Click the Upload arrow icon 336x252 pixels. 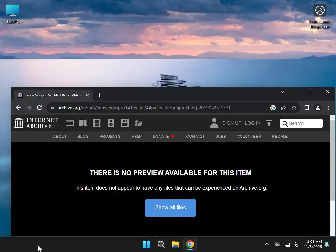click(269, 123)
